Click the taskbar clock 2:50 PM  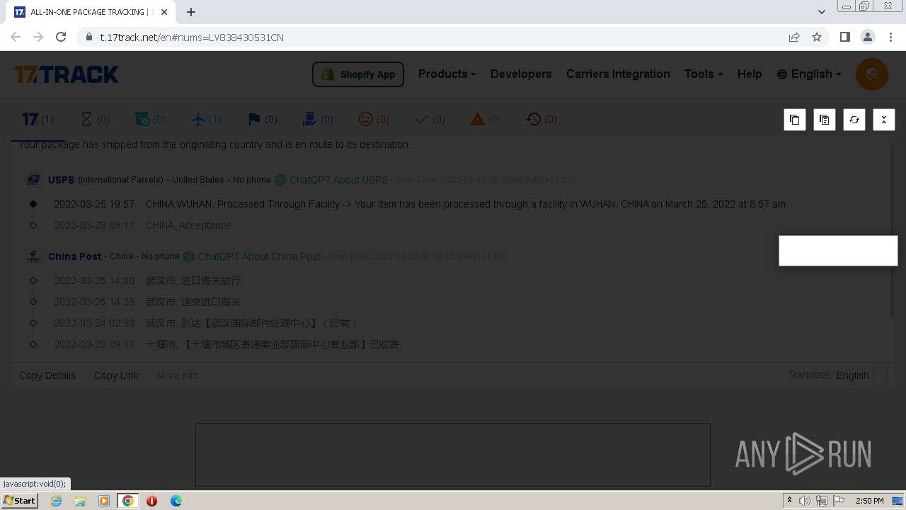[x=870, y=501]
